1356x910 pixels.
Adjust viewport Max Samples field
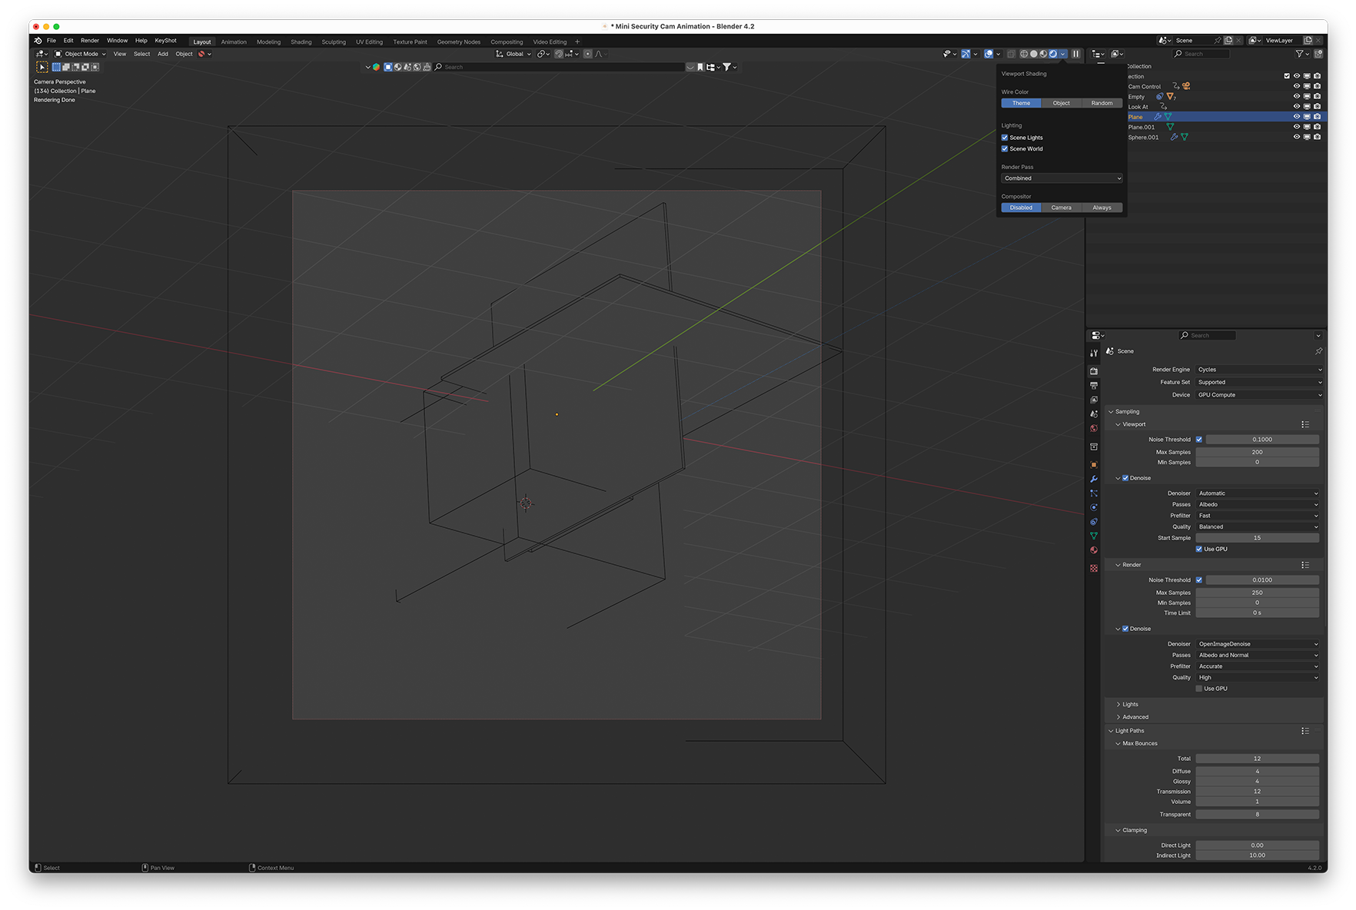point(1257,452)
